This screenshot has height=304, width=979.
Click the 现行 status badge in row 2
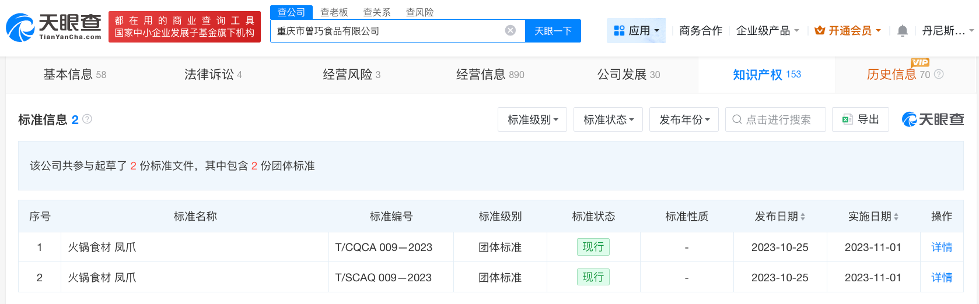click(593, 277)
